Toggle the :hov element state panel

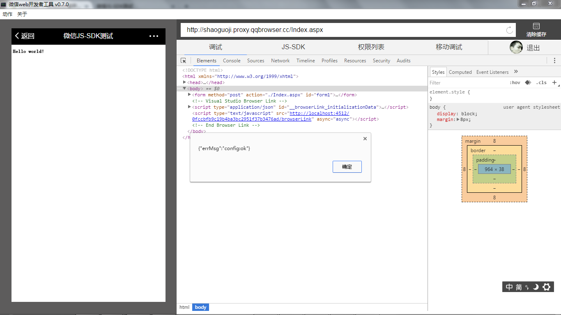515,82
